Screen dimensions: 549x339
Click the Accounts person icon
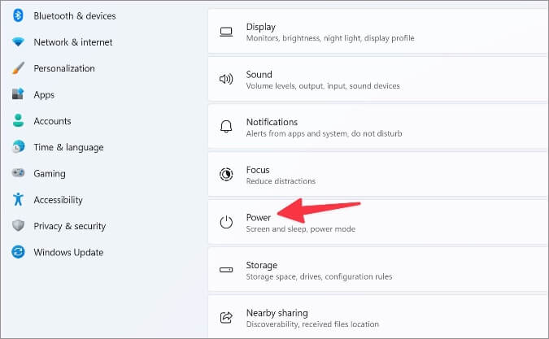point(18,120)
